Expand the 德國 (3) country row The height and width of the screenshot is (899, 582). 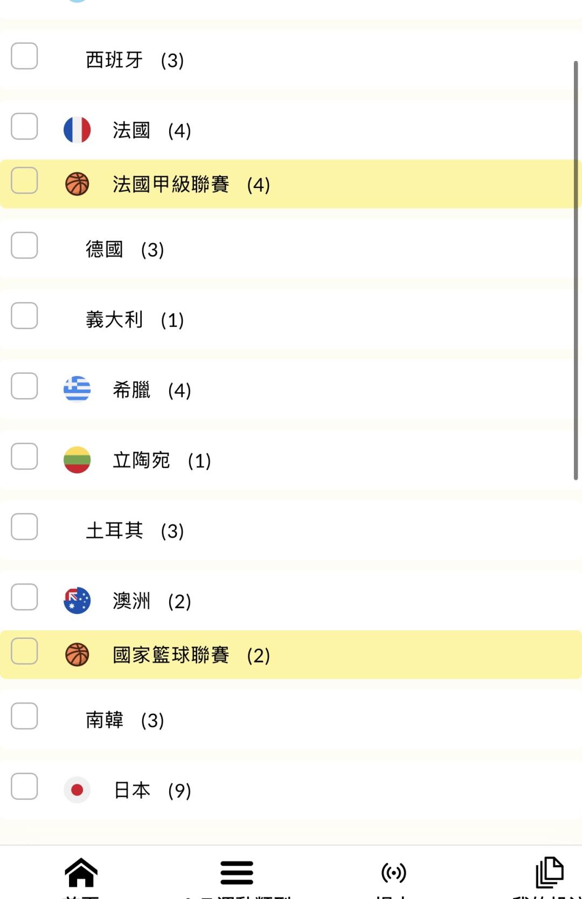(124, 249)
